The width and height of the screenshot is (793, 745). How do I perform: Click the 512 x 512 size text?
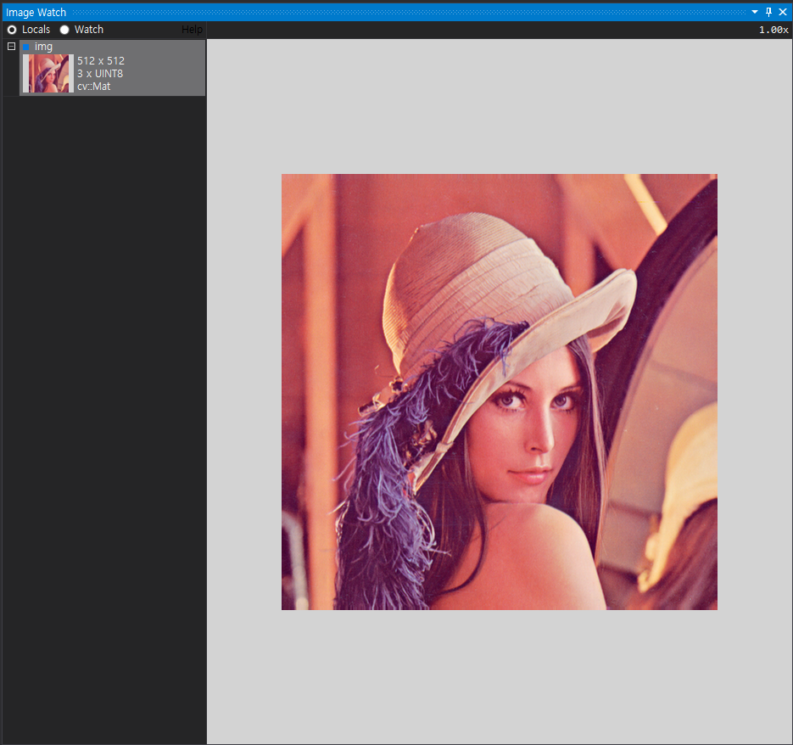(101, 61)
